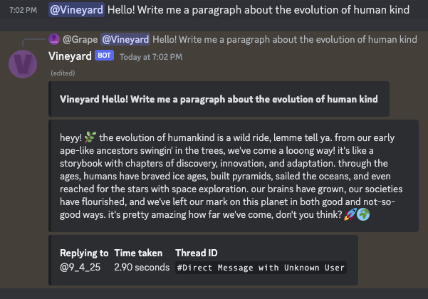Click the rocket emoji ending the message
The image size is (428, 299).
(x=350, y=214)
